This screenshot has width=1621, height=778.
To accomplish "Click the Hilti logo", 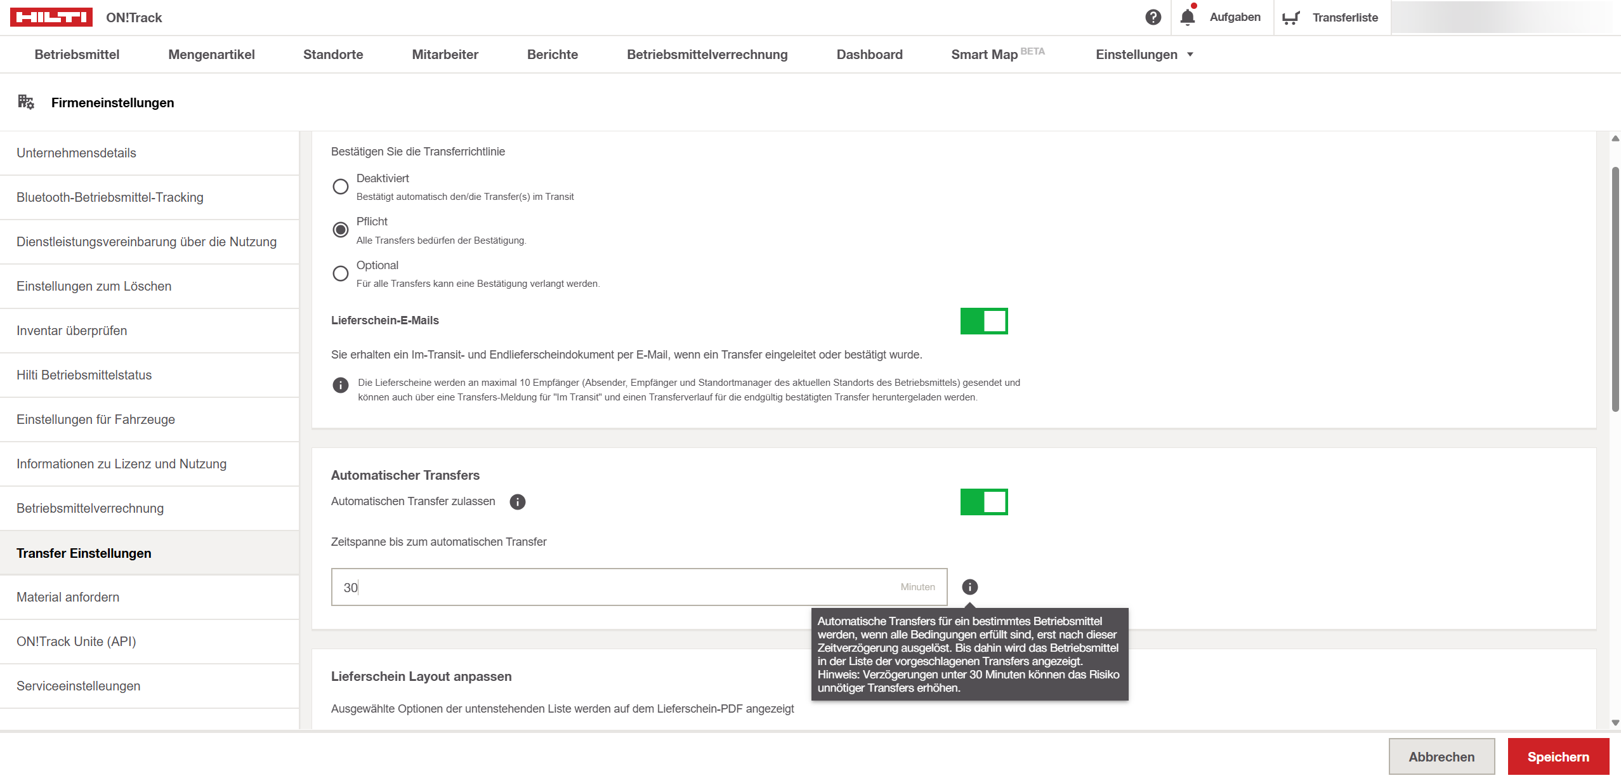I will coord(51,17).
